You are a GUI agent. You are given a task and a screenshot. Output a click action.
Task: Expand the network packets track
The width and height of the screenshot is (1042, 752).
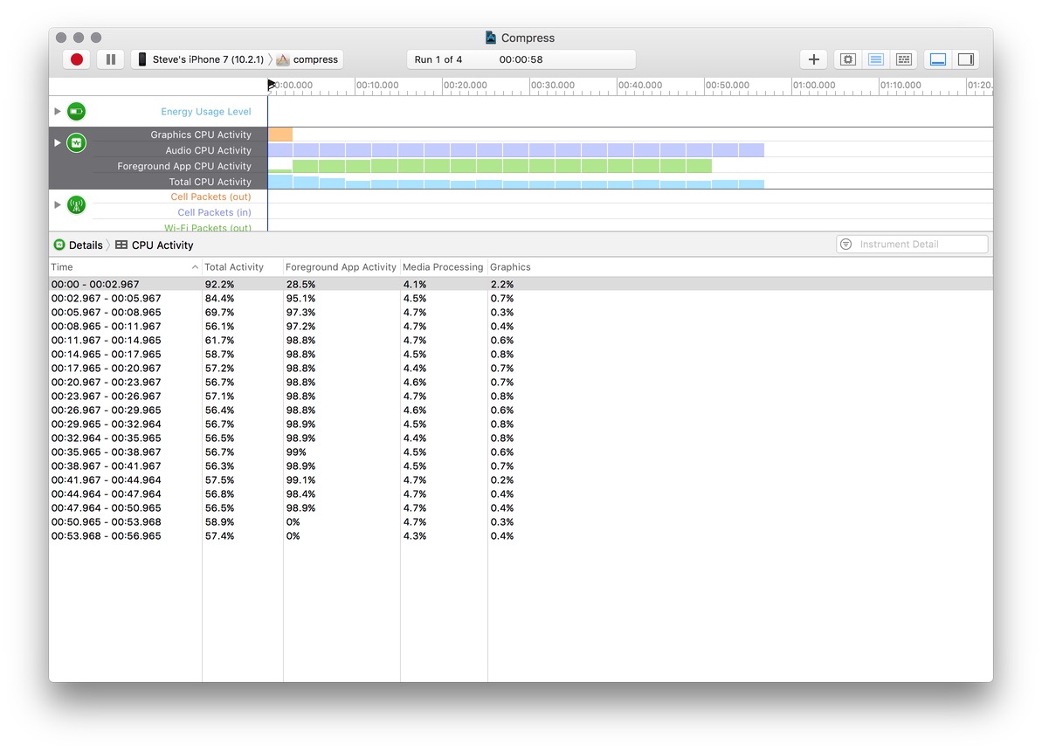tap(58, 205)
